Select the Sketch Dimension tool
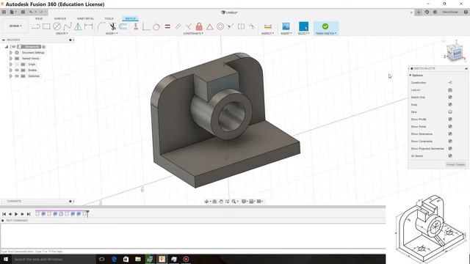 [x=89, y=26]
